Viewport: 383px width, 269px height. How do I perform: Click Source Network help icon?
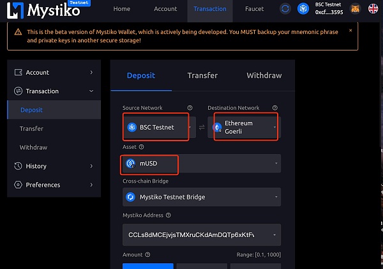click(x=190, y=108)
